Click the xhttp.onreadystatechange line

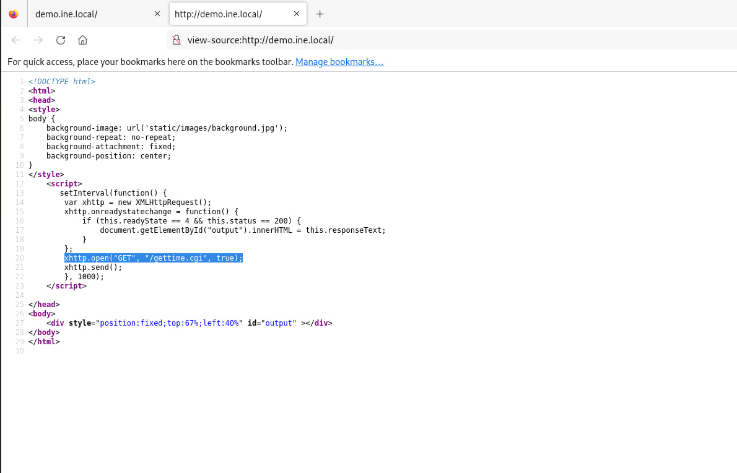151,212
